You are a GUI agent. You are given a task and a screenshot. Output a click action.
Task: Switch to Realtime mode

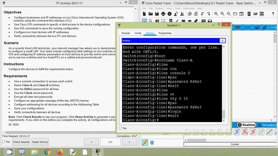pos(246,125)
